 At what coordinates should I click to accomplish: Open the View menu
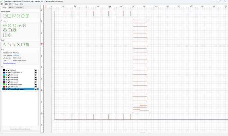(17, 4)
